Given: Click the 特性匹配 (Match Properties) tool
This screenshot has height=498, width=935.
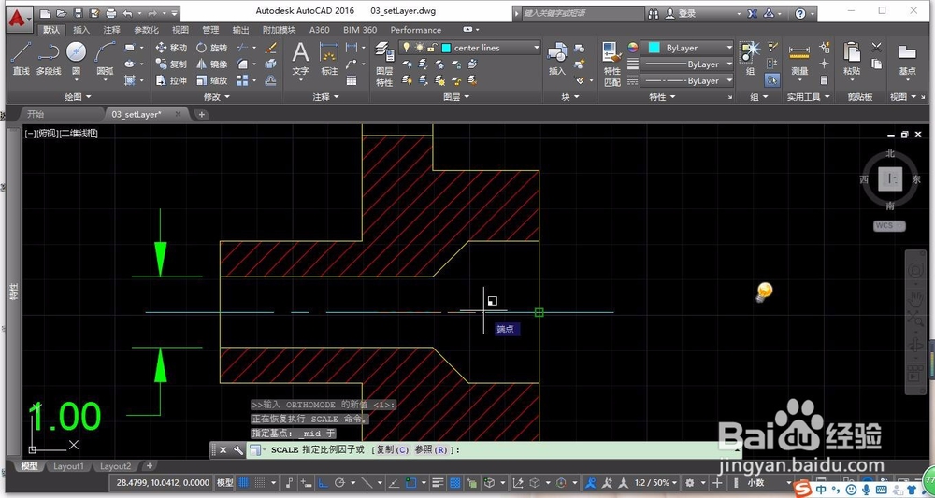Looking at the screenshot, I should [612, 64].
